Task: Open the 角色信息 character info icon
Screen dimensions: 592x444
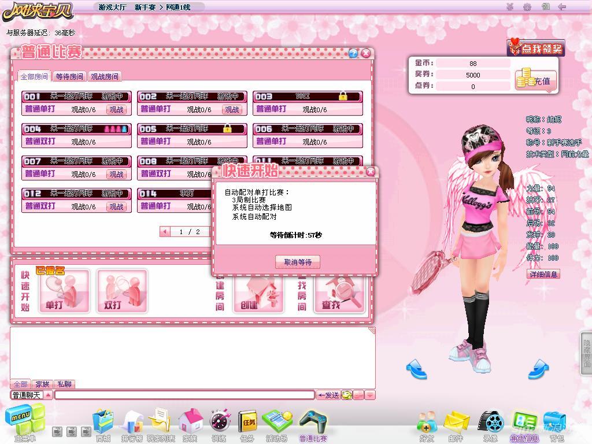Action: tap(524, 421)
